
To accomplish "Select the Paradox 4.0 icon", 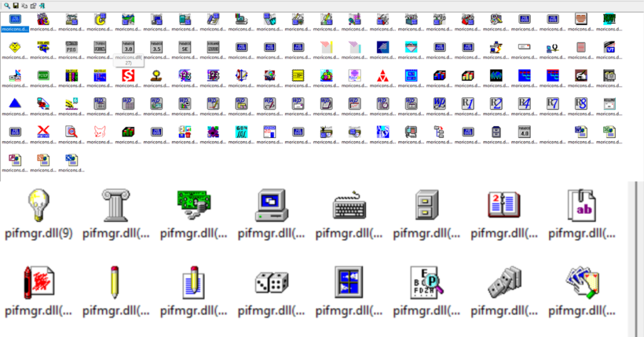I will (525, 132).
